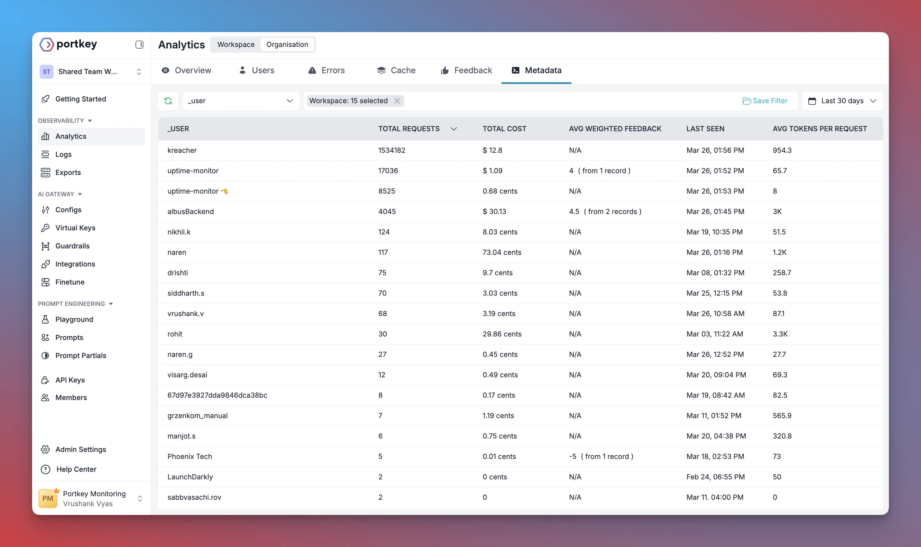921x547 pixels.
Task: Click the refresh icon near the _user filter
Action: tap(168, 101)
